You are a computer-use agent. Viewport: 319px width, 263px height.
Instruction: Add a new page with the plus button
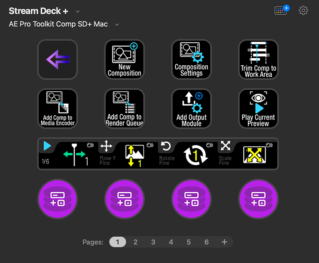224,242
